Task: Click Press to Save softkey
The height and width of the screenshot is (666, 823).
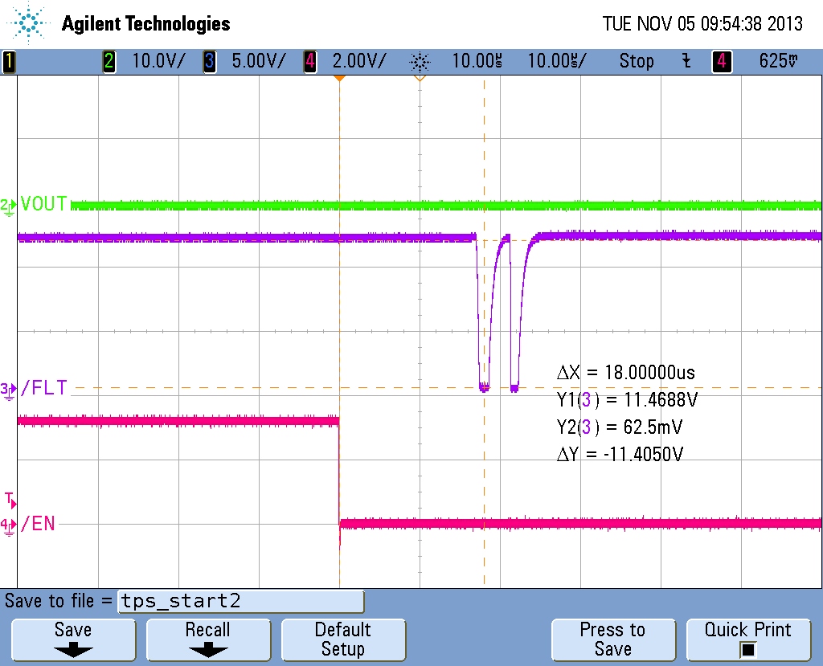Action: (x=613, y=639)
